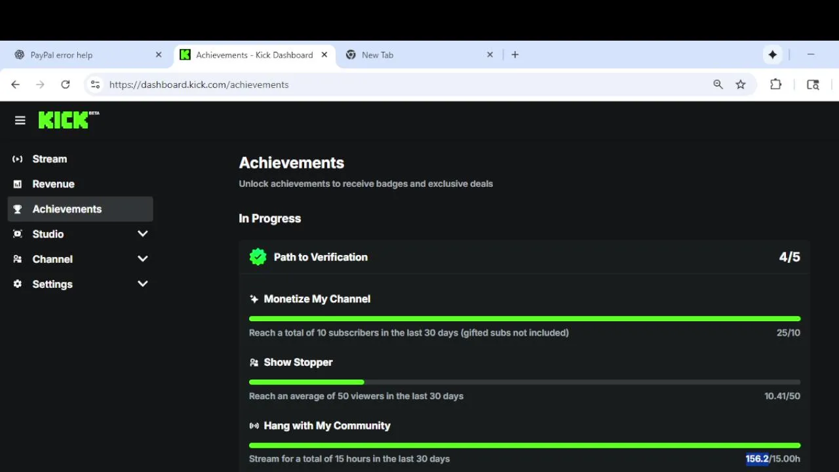Click the Hang with My Community progress bar
Screen dimensions: 839x472
[x=524, y=446]
